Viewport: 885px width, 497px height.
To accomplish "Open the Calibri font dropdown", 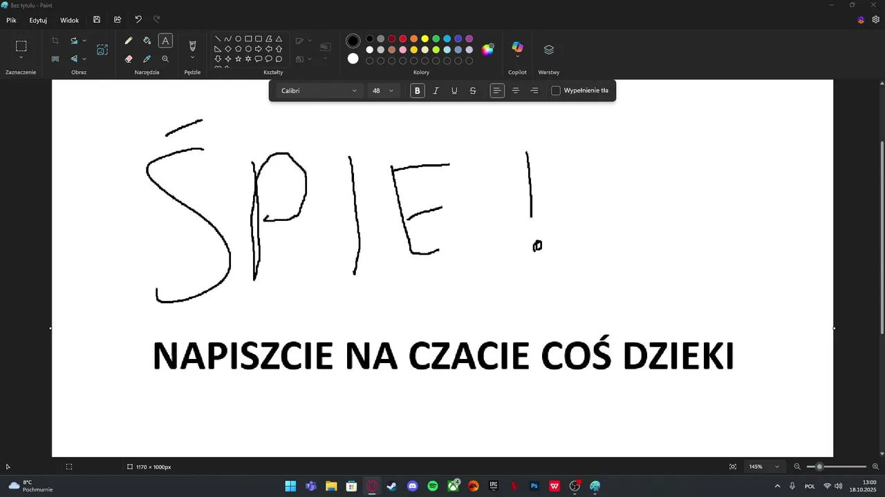I will (319, 90).
